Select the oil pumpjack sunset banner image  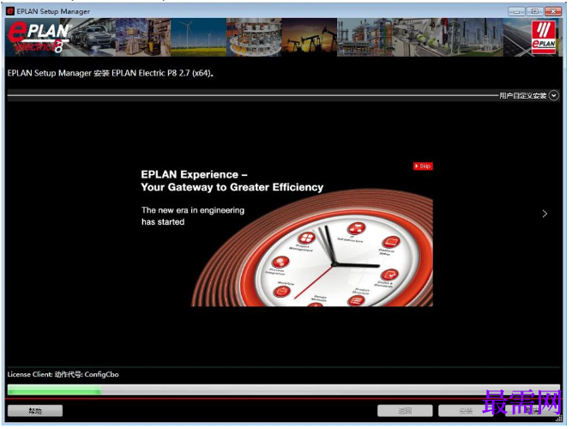pos(309,37)
